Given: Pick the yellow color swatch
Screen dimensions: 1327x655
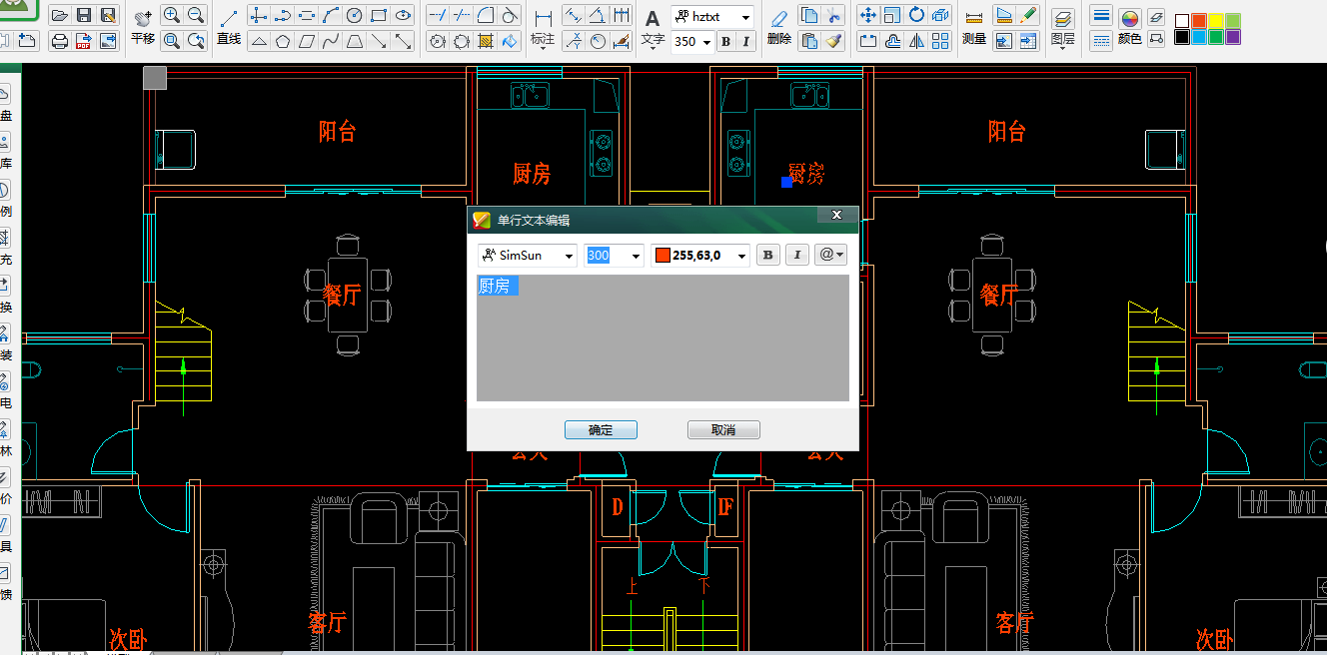Looking at the screenshot, I should click(x=1216, y=21).
